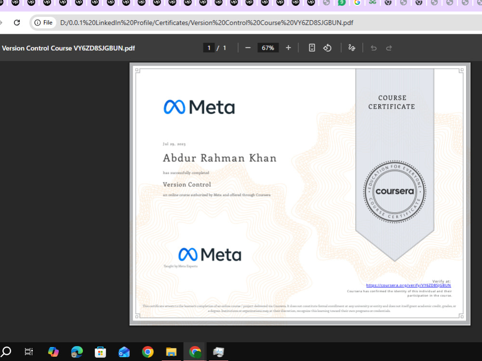The image size is (482, 361).
Task: Click the large Meta logo at top
Action: 199,107
